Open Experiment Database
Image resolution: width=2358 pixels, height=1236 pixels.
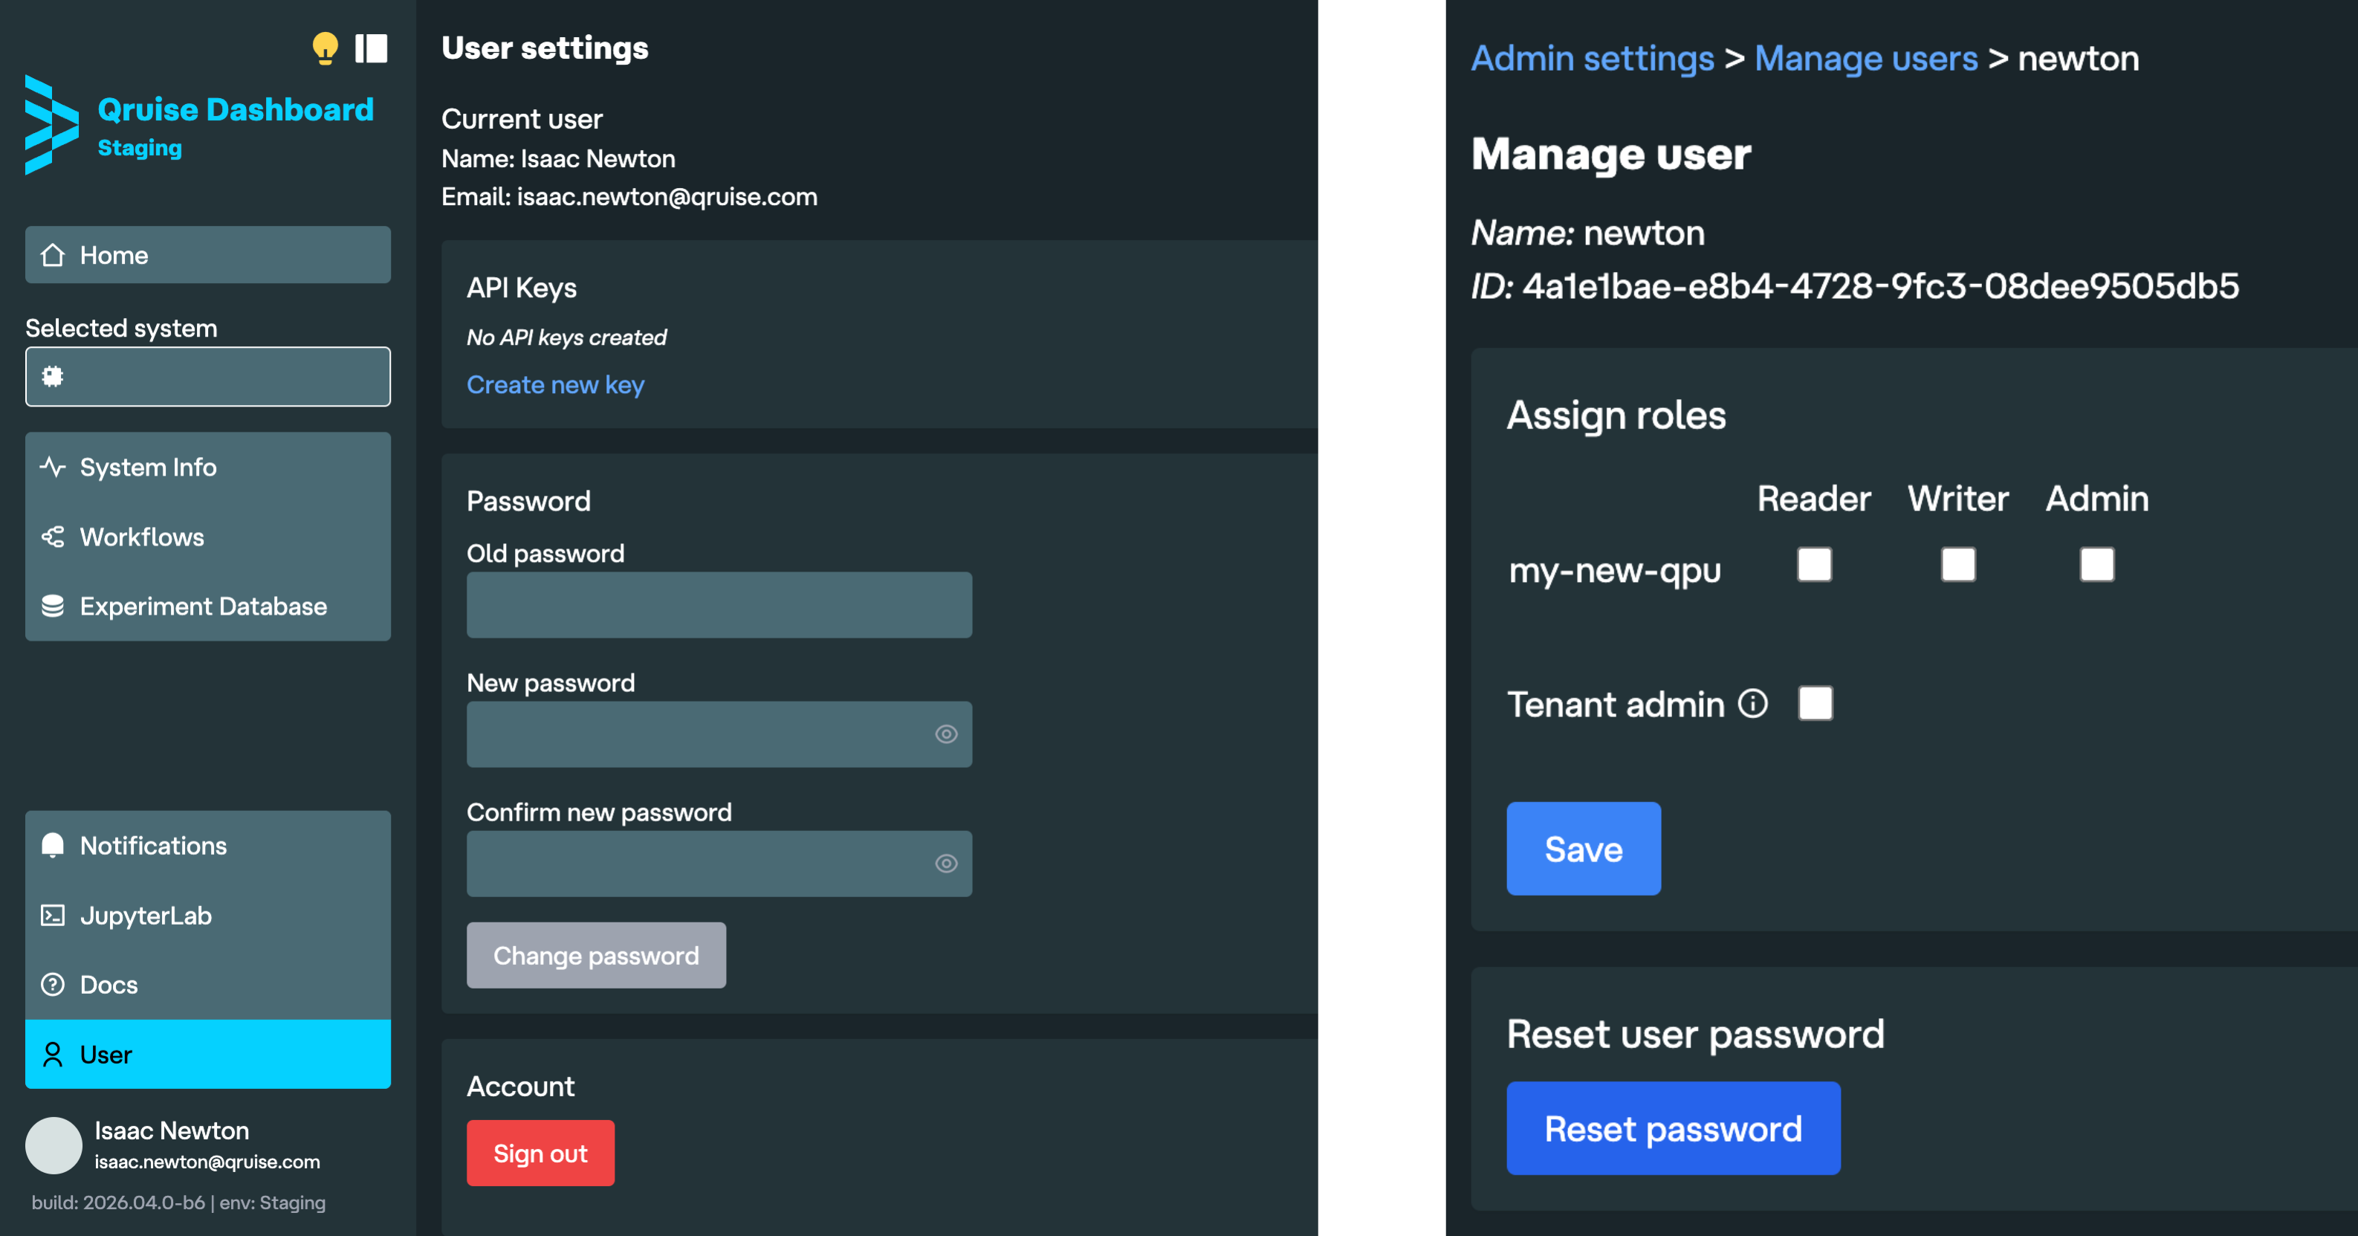coord(208,606)
